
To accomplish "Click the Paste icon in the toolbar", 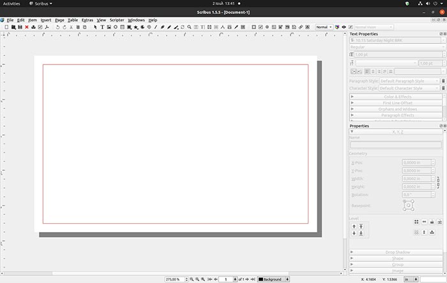I will click(85, 27).
